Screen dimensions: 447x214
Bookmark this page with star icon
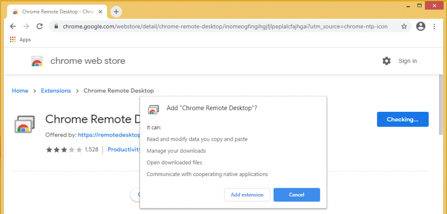coord(404,27)
